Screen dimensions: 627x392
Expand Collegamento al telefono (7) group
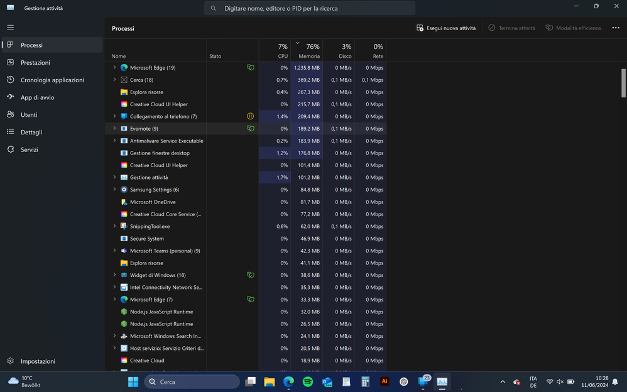[114, 116]
